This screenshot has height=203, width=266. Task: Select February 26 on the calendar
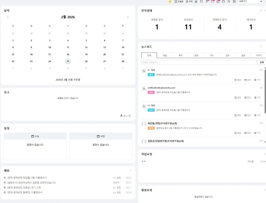point(86,61)
